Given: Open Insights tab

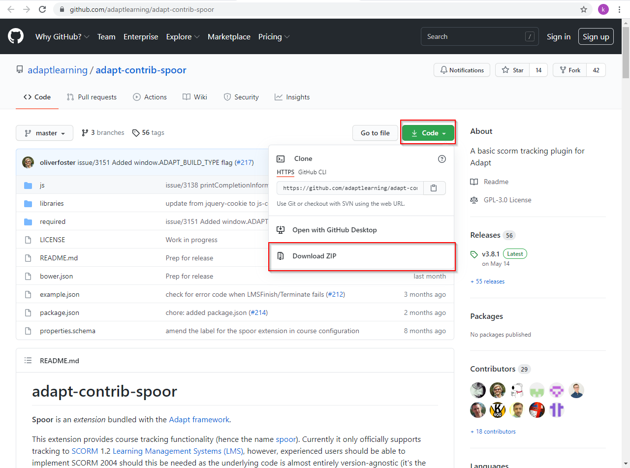Looking at the screenshot, I should click(x=292, y=97).
